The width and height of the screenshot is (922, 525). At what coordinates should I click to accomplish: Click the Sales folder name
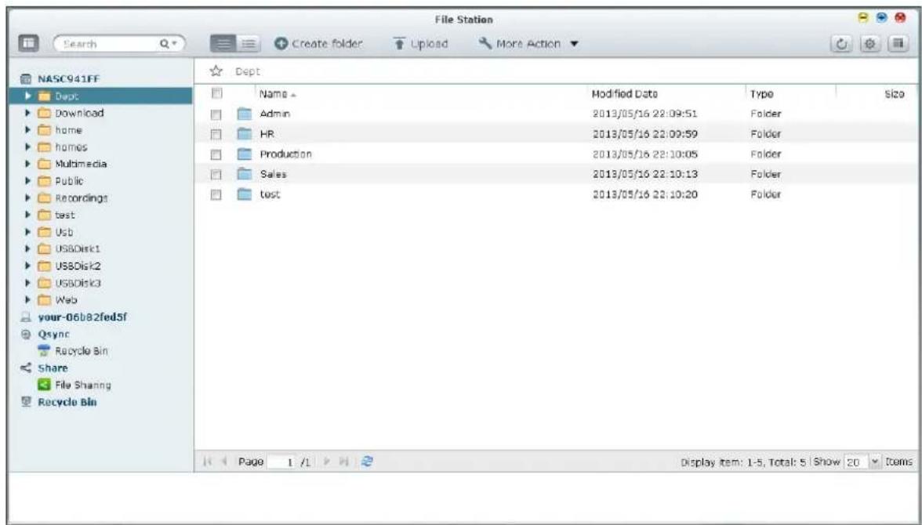(x=274, y=174)
